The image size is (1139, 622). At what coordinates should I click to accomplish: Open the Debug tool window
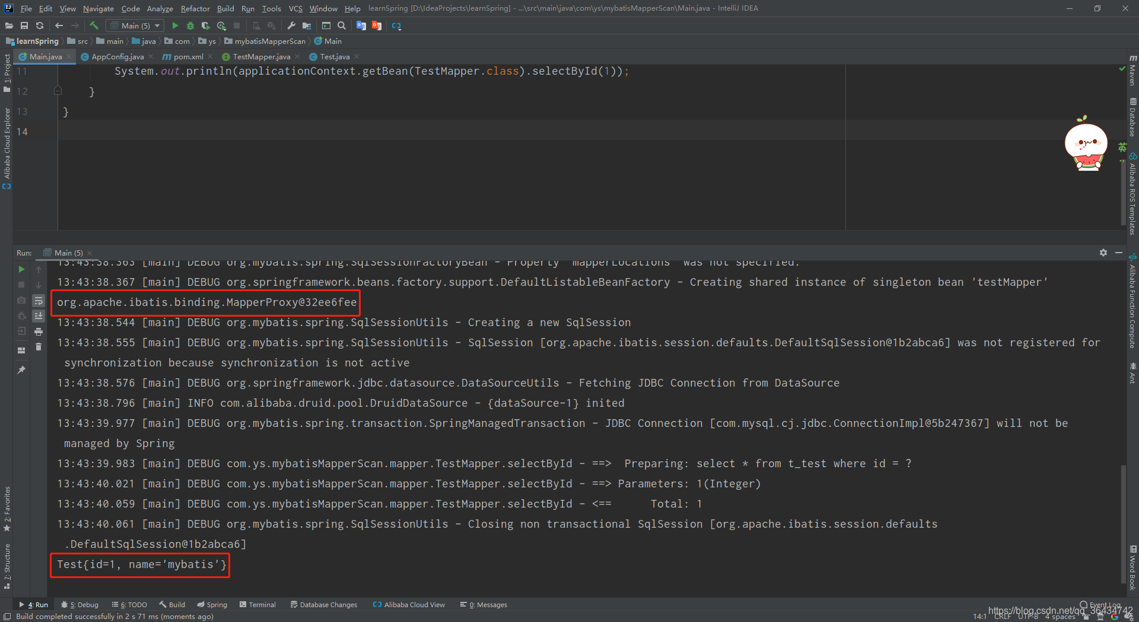click(x=80, y=605)
